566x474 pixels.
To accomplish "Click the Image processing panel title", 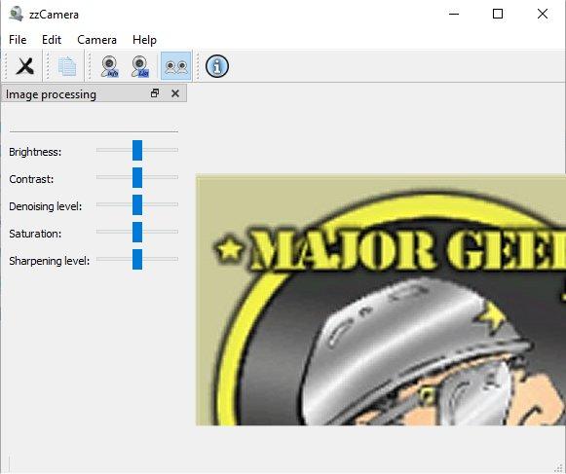I will (51, 94).
